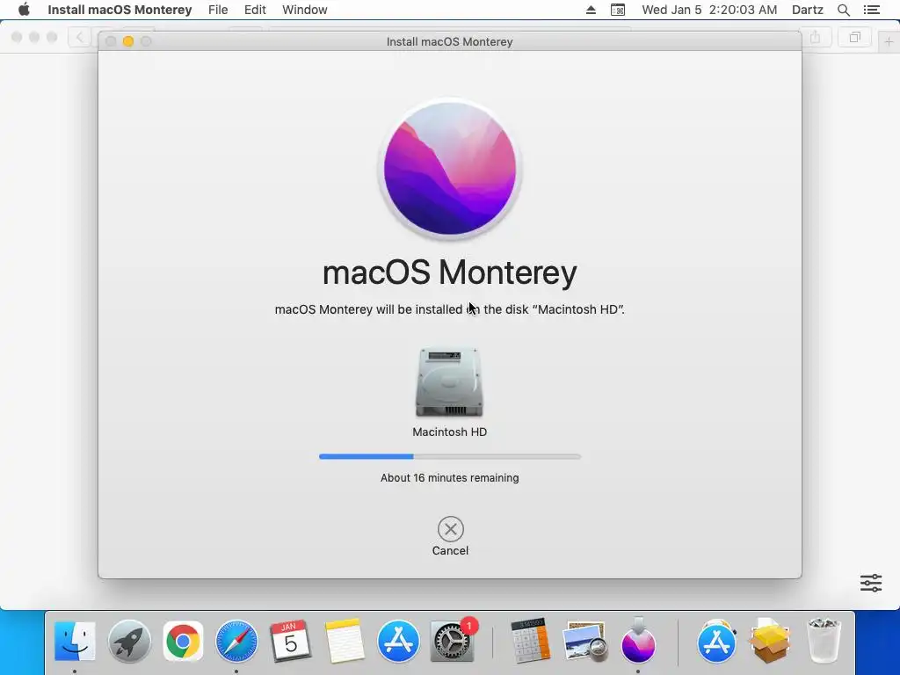
Task: Open the Trash from the Dock
Action: (824, 641)
